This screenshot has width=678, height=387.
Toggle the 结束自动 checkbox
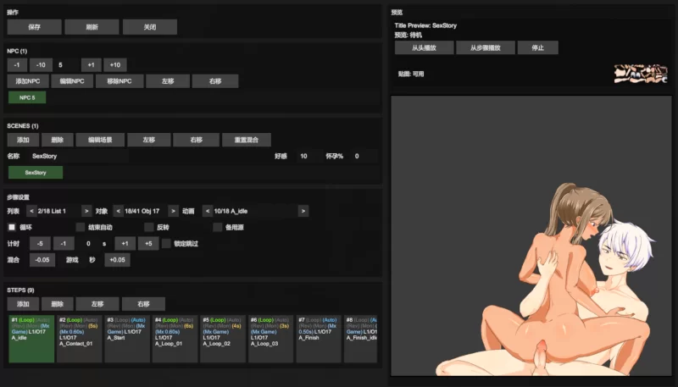point(81,227)
